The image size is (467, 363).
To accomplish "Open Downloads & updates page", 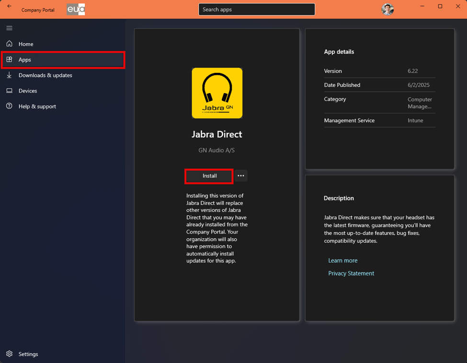I will [x=63, y=75].
